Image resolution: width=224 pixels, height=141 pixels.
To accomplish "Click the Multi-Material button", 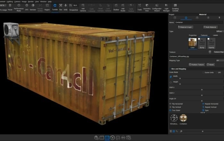I will coord(211,27).
